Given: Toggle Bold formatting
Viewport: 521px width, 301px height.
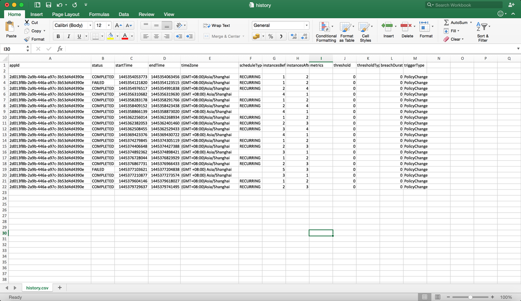Looking at the screenshot, I should tap(58, 37).
